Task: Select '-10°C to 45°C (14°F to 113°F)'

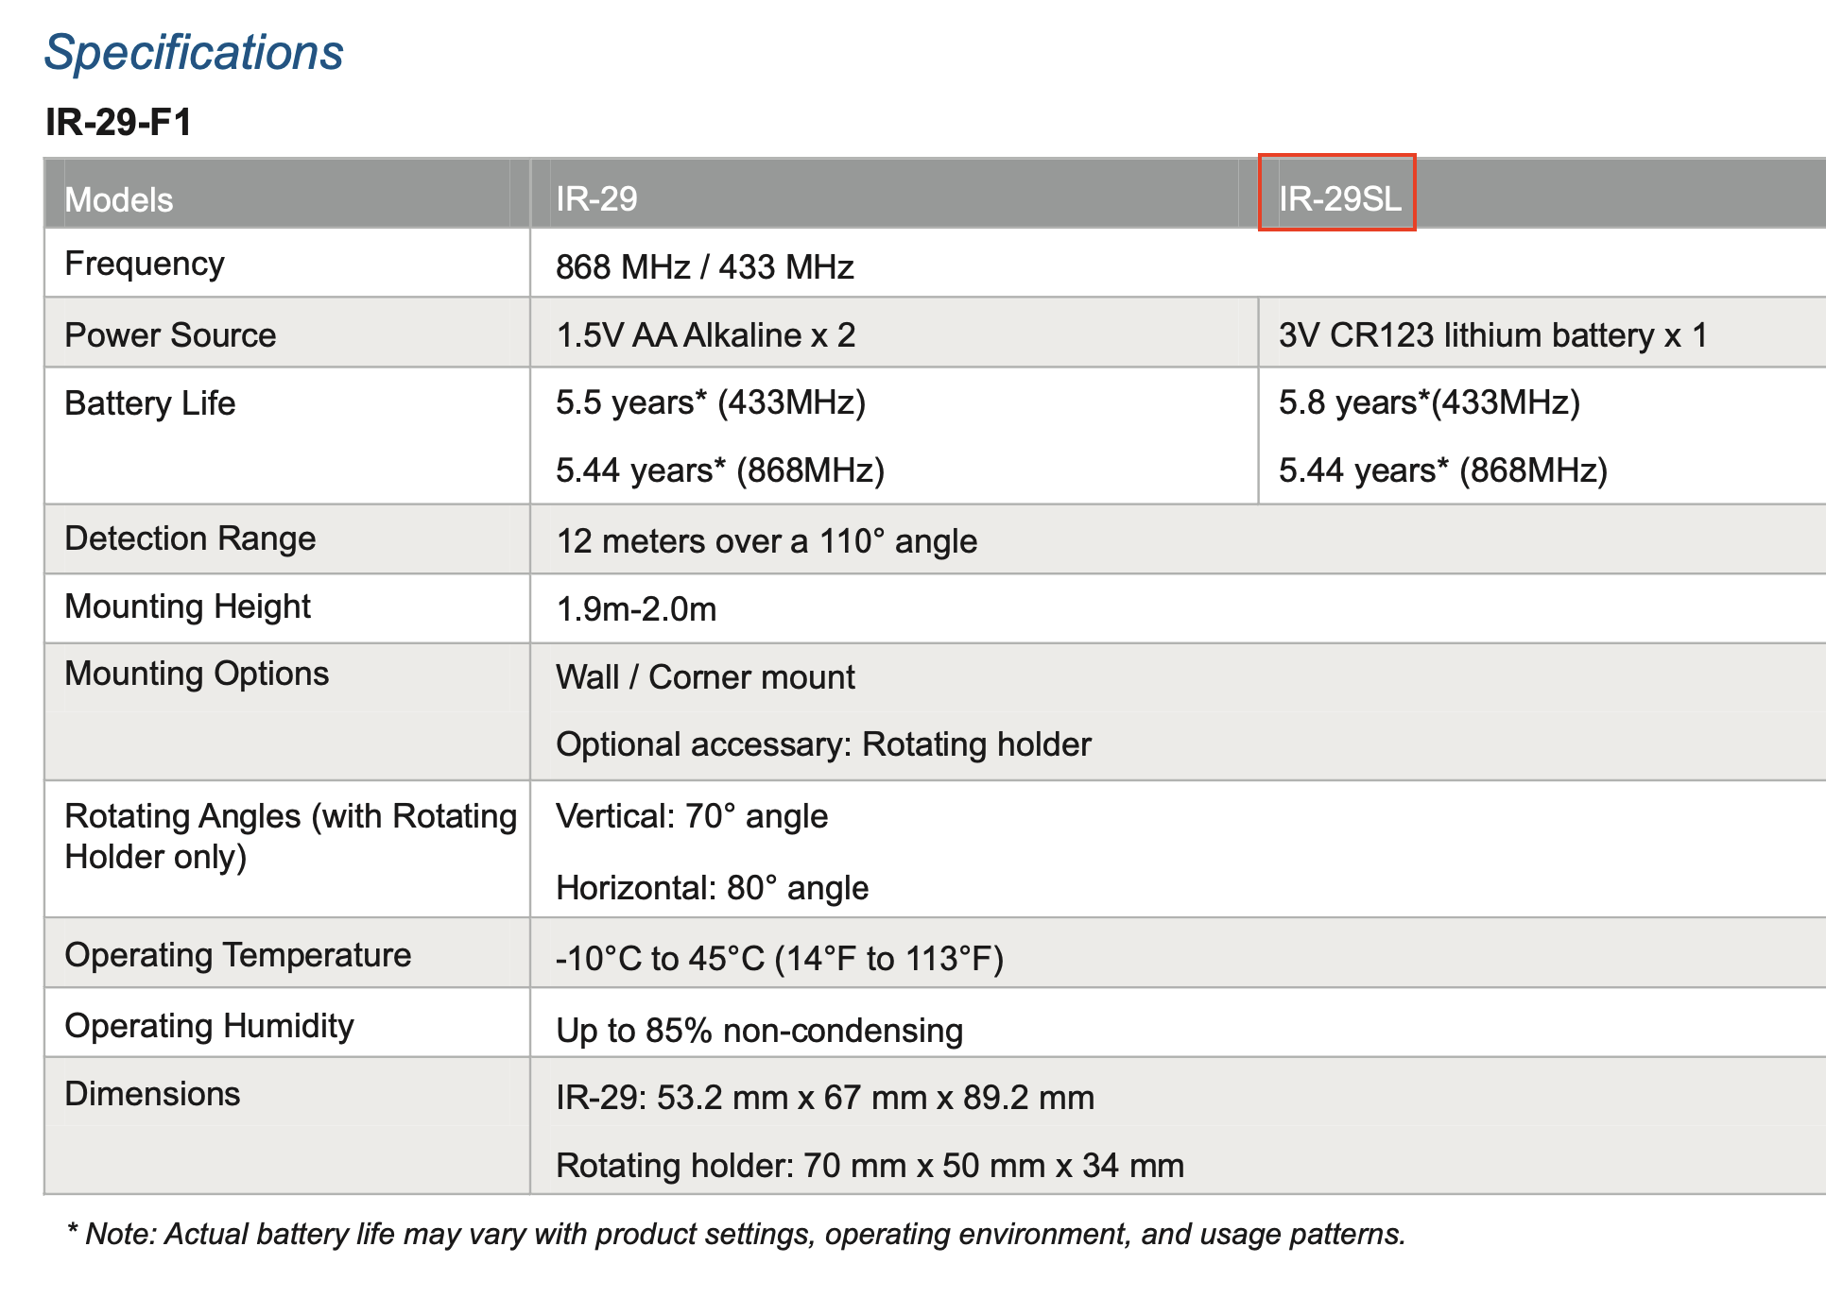Action: click(780, 959)
